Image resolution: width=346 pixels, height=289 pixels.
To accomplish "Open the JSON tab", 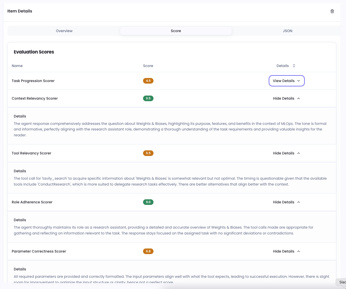I will (287, 31).
